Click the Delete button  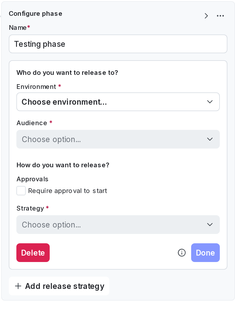pos(33,253)
